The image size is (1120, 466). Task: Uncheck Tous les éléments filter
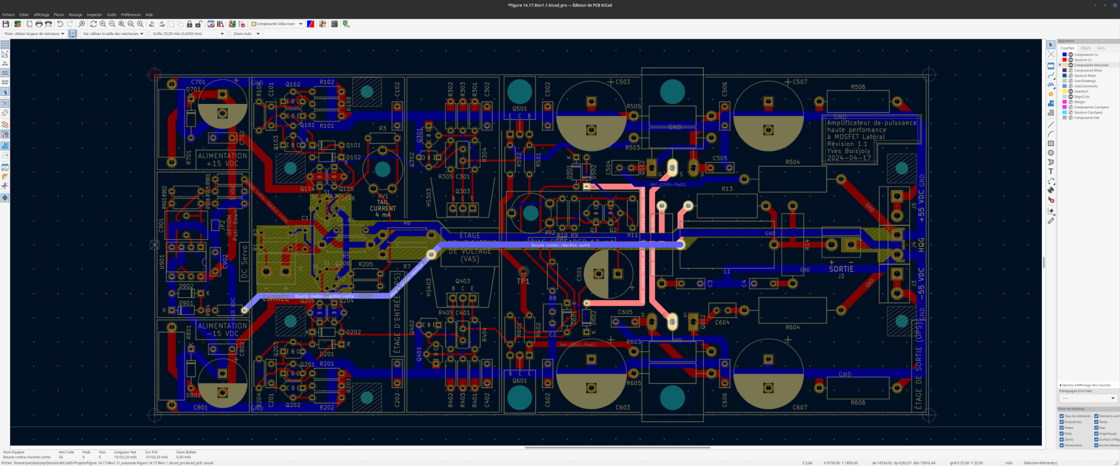pyautogui.click(x=1061, y=416)
